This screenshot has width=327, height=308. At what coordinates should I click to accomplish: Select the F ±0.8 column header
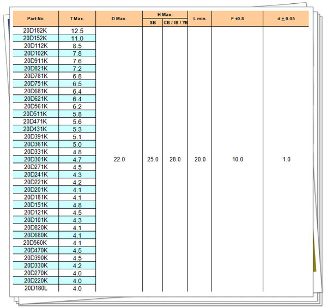[237, 19]
